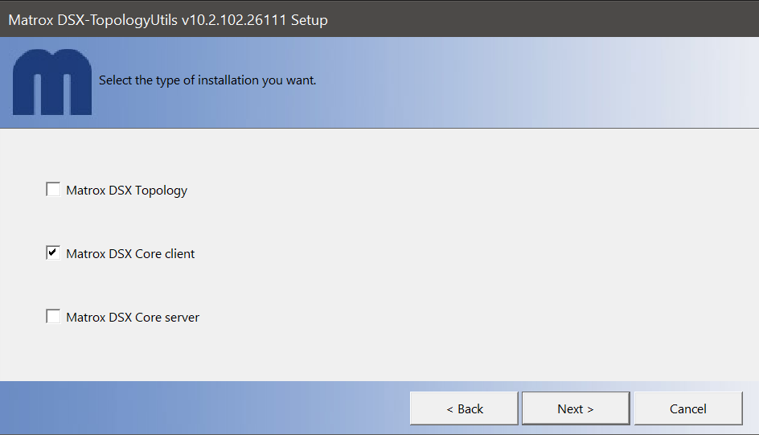The height and width of the screenshot is (435, 759).
Task: Enable the Matrox DSX Topology checkbox
Action: [53, 190]
